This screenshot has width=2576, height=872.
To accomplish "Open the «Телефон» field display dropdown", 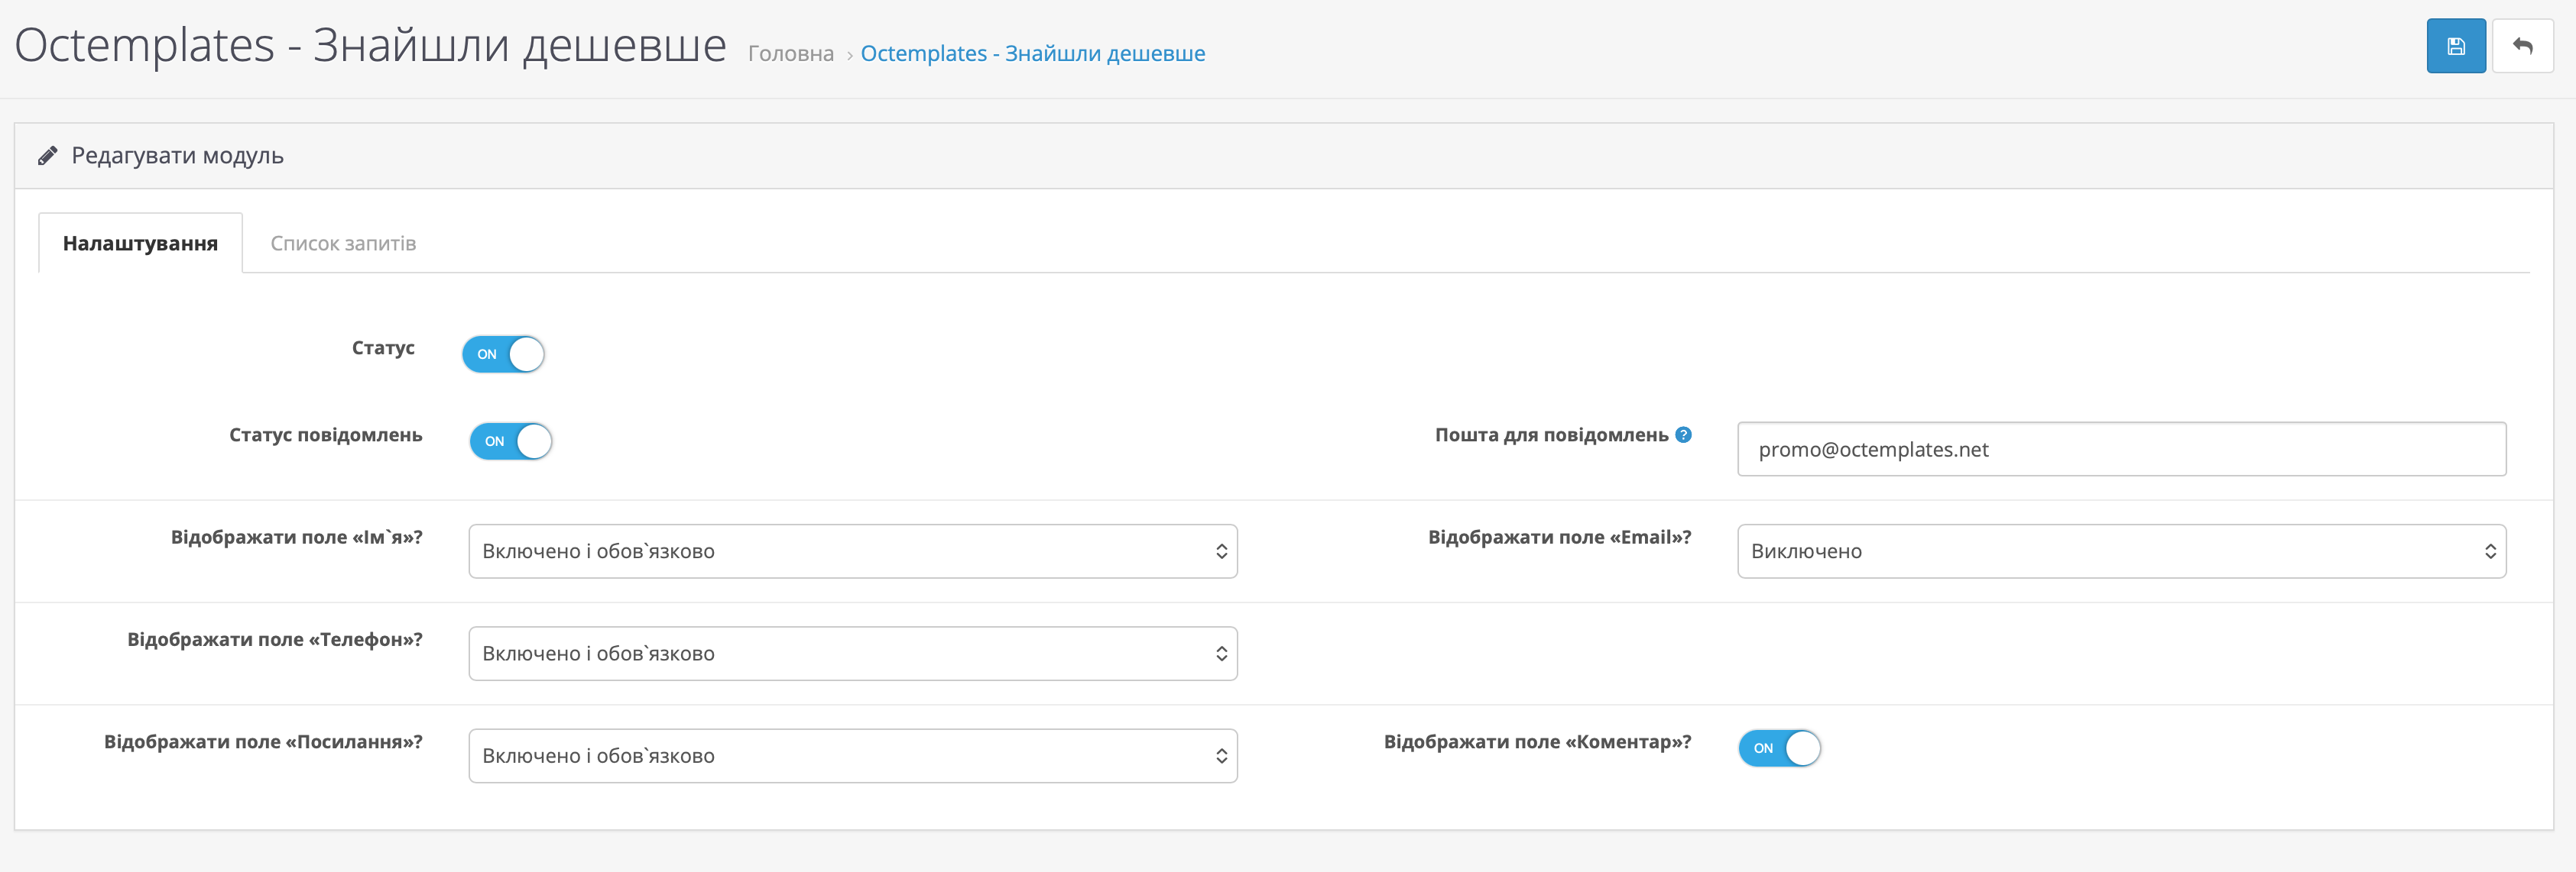I will (x=852, y=654).
